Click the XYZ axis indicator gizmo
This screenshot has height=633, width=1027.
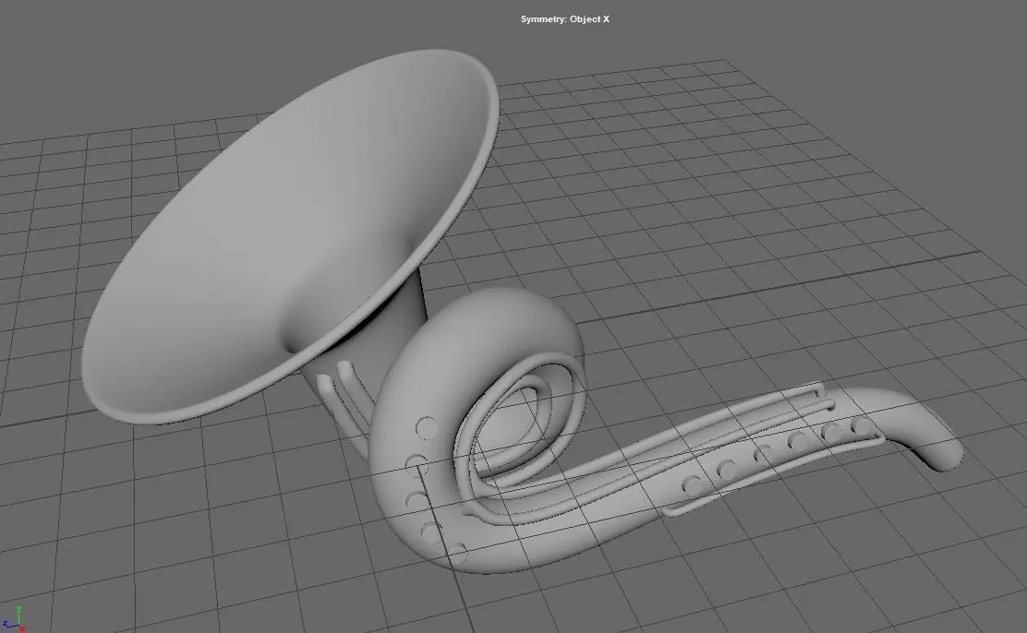(15, 619)
